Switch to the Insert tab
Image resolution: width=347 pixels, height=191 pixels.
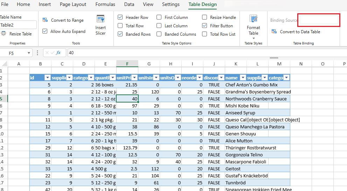point(45,5)
